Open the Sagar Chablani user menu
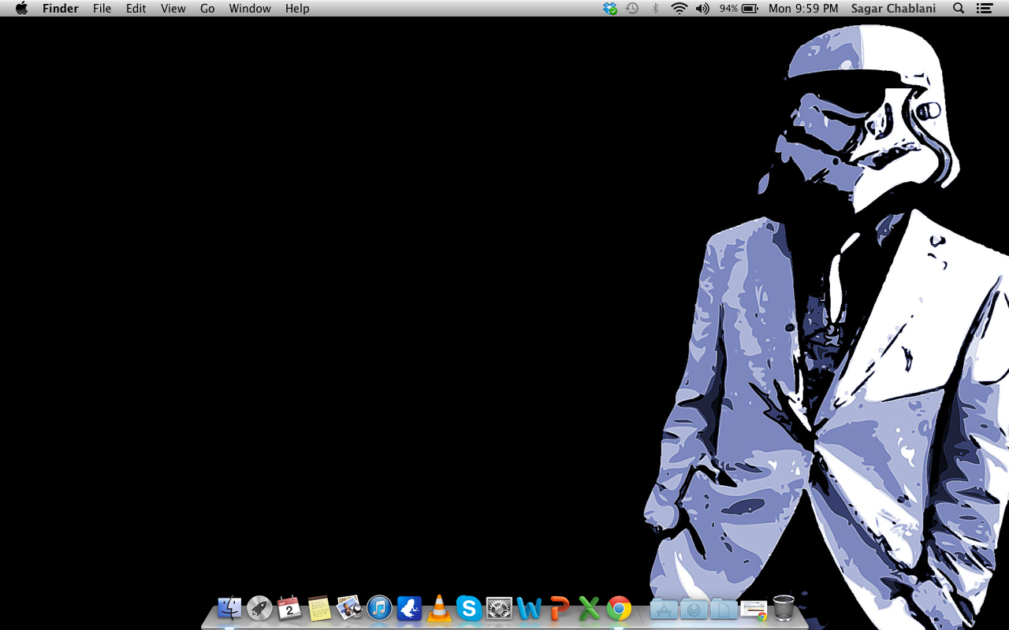The height and width of the screenshot is (630, 1009). (x=893, y=9)
